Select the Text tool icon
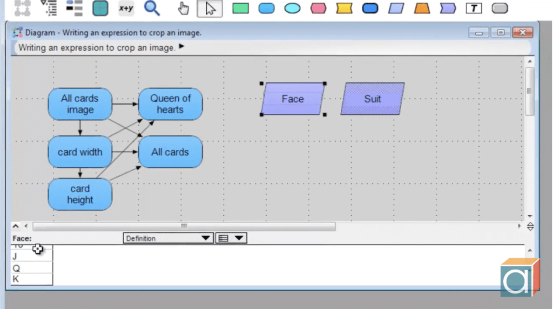Screen dimensions: 553x309 click(474, 8)
